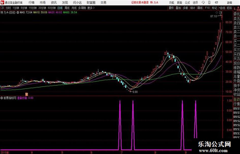The width and height of the screenshot is (240, 154).
Task: Toggle chart side panel icon near 87.10
Action: pyautogui.click(x=220, y=12)
